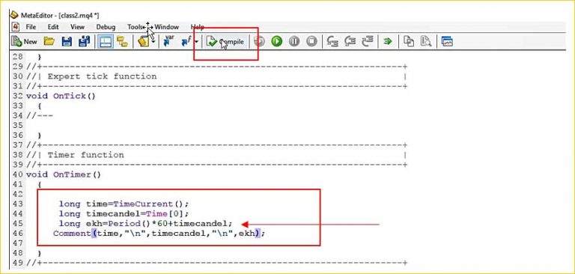Click the gray round icon after Compile
The image size is (575, 274).
[x=259, y=41]
